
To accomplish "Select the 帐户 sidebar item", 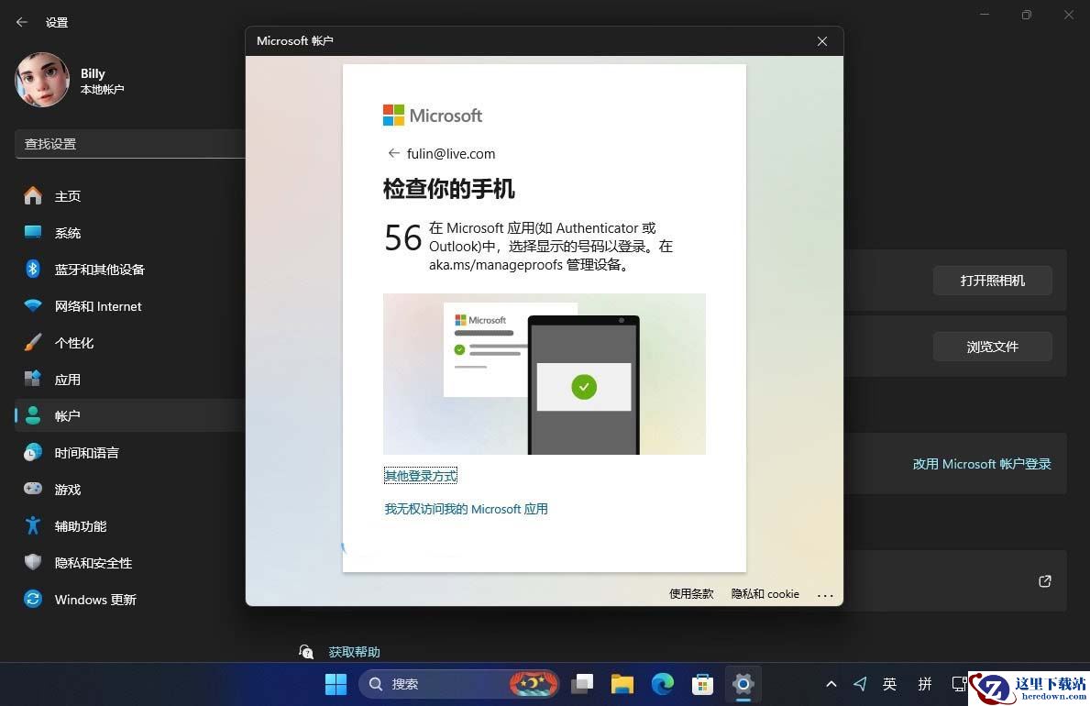I will tap(130, 416).
